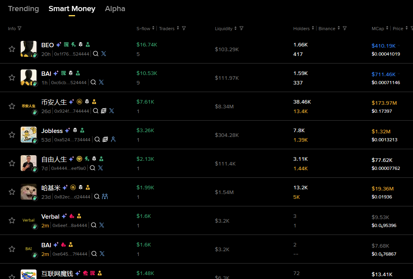Toggle the star on the Verbal row
Screen dimensions: 413x279
(x=12, y=220)
